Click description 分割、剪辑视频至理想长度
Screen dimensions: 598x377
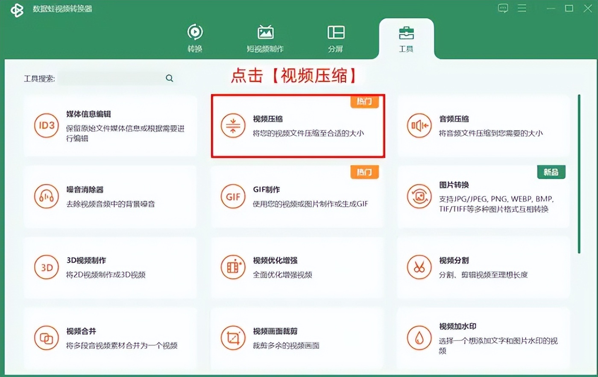click(x=484, y=275)
